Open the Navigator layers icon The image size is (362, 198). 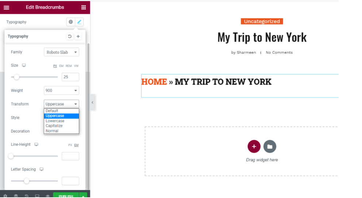(x=16, y=195)
